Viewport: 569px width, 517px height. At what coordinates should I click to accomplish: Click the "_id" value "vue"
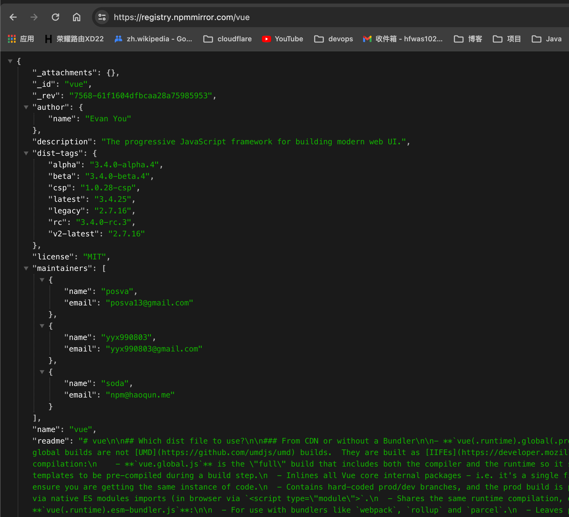(x=76, y=84)
